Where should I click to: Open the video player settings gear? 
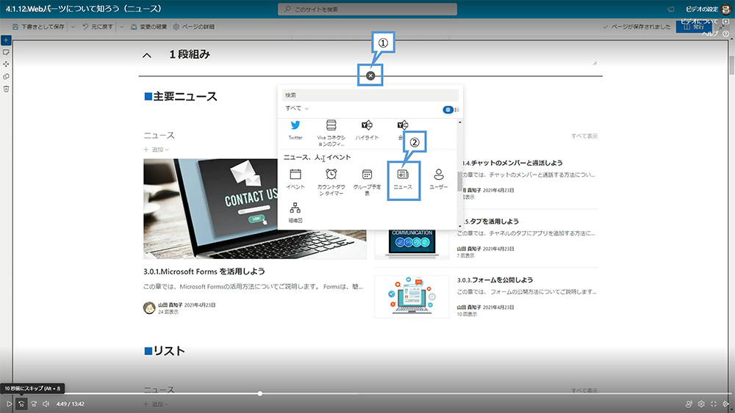click(x=701, y=403)
